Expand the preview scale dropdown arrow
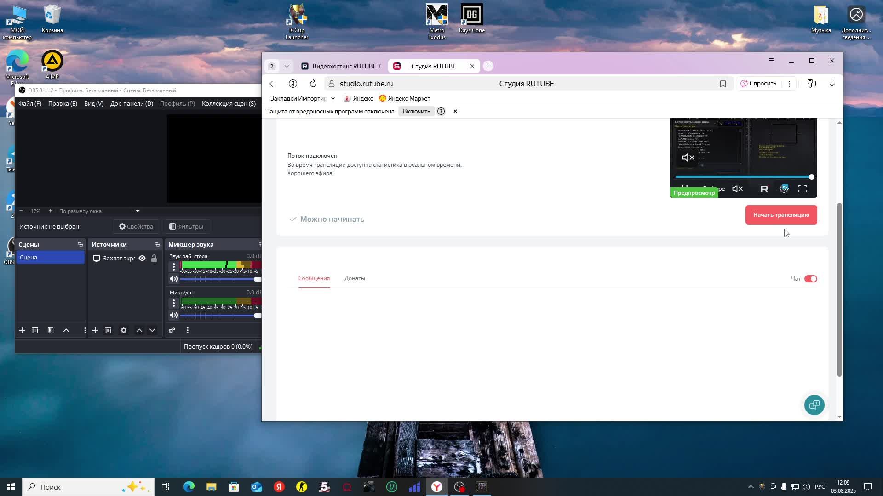Image resolution: width=883 pixels, height=496 pixels. point(138,211)
